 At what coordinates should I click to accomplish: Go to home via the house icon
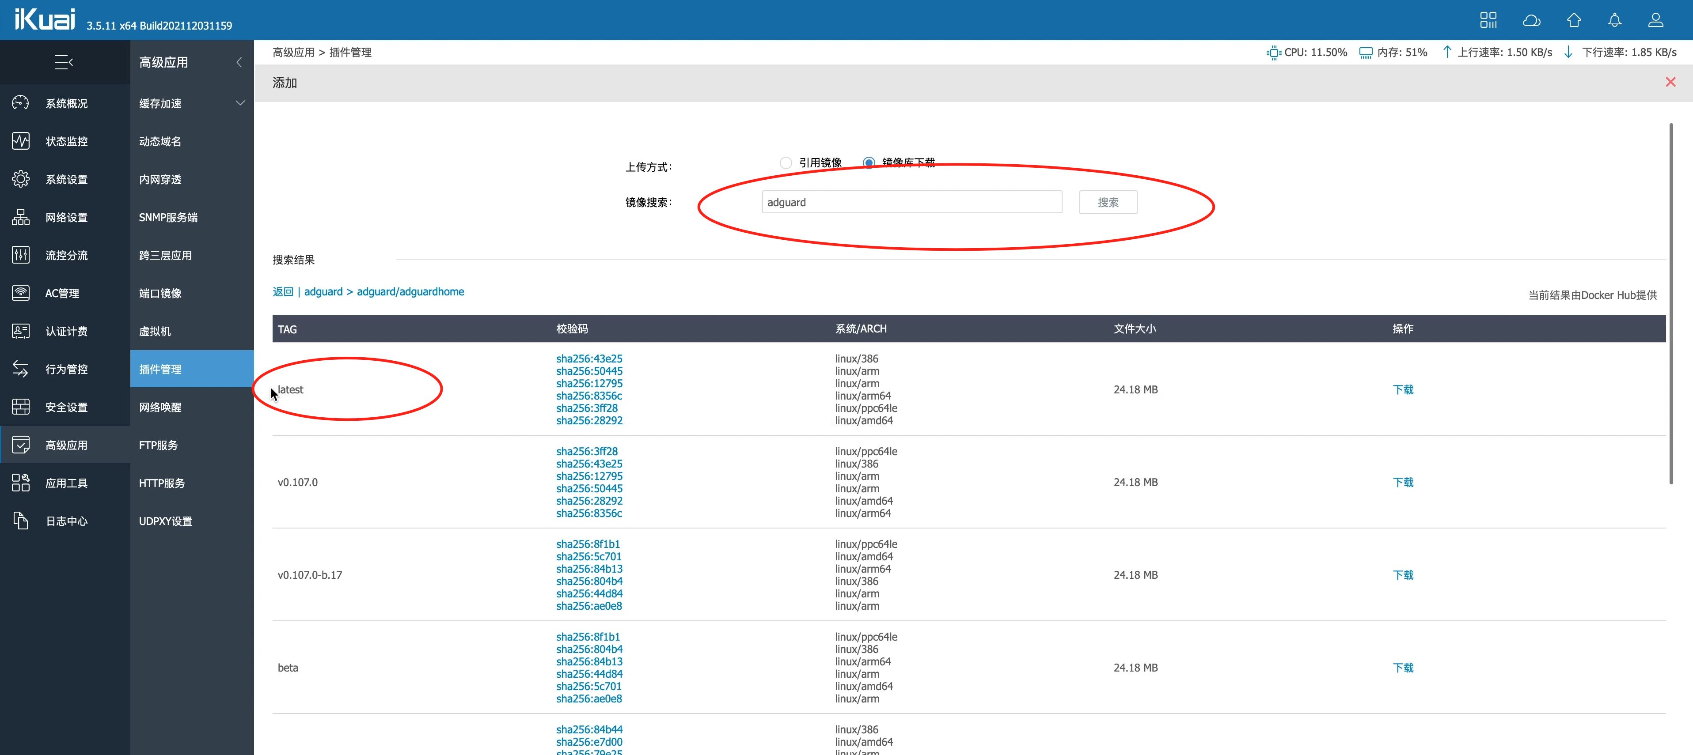[x=1573, y=20]
